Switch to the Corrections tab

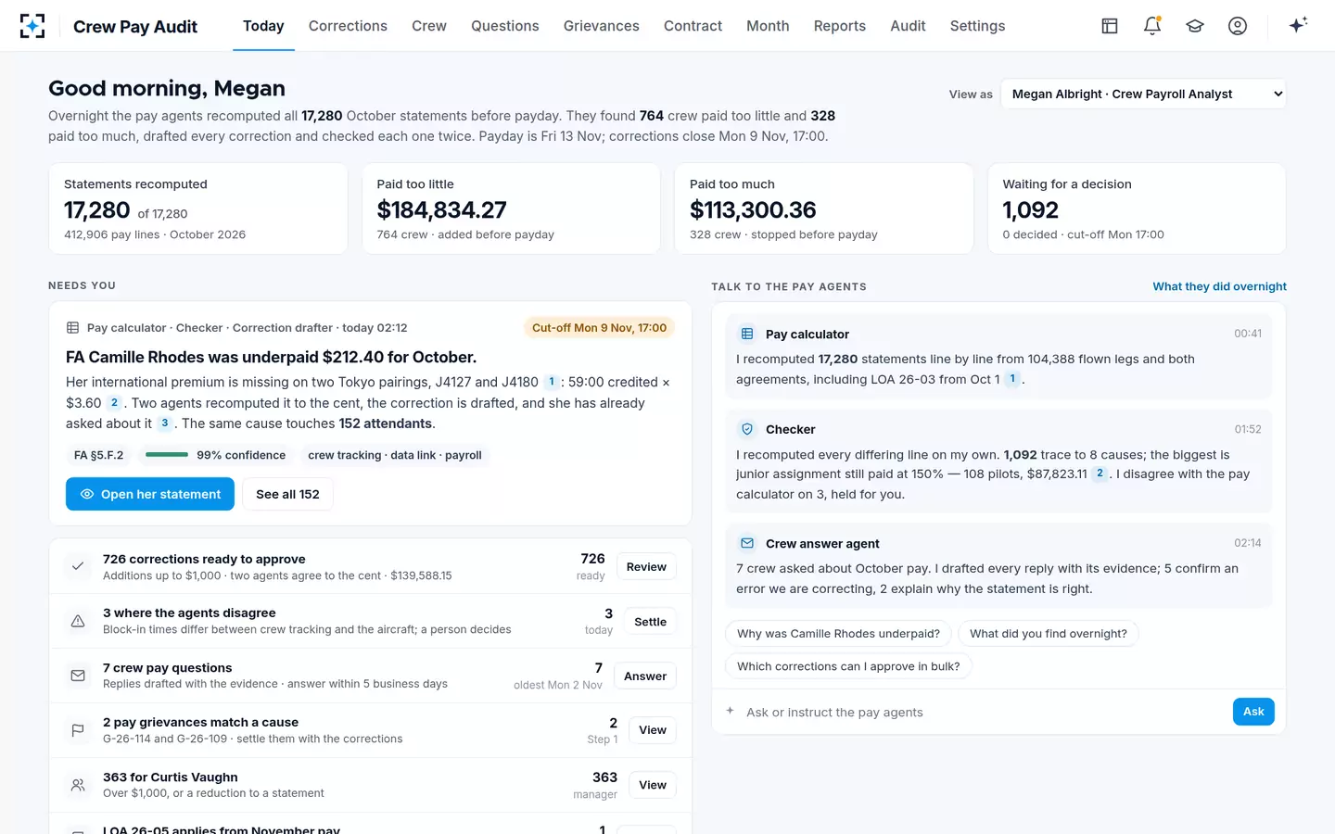[x=348, y=26]
